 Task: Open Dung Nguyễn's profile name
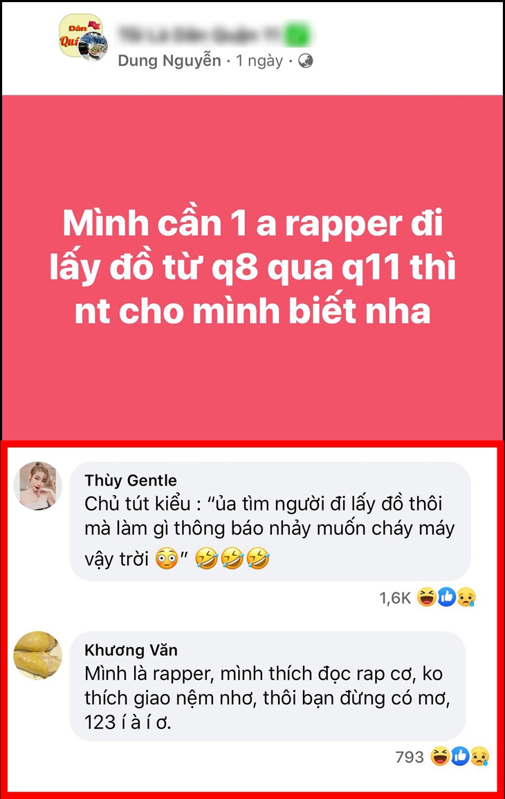[x=169, y=61]
